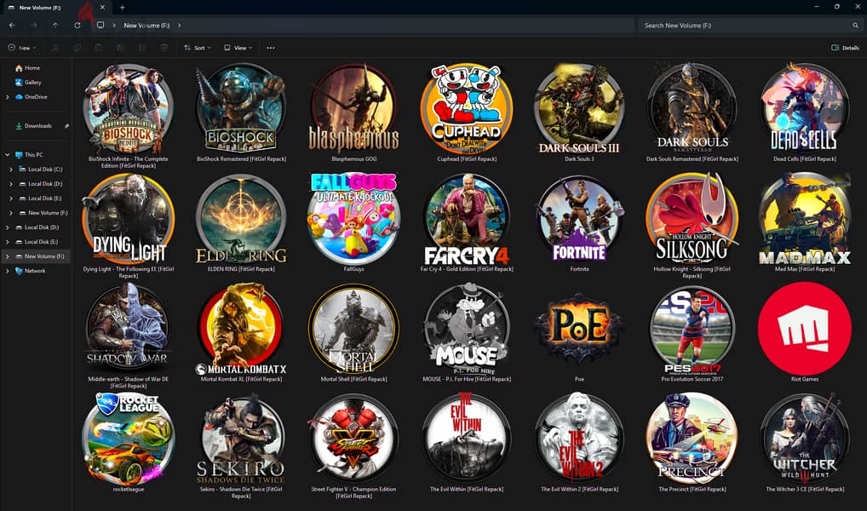Open the Sekiro Shadows Die Twice folder
This screenshot has height=511, width=867.
tap(241, 439)
